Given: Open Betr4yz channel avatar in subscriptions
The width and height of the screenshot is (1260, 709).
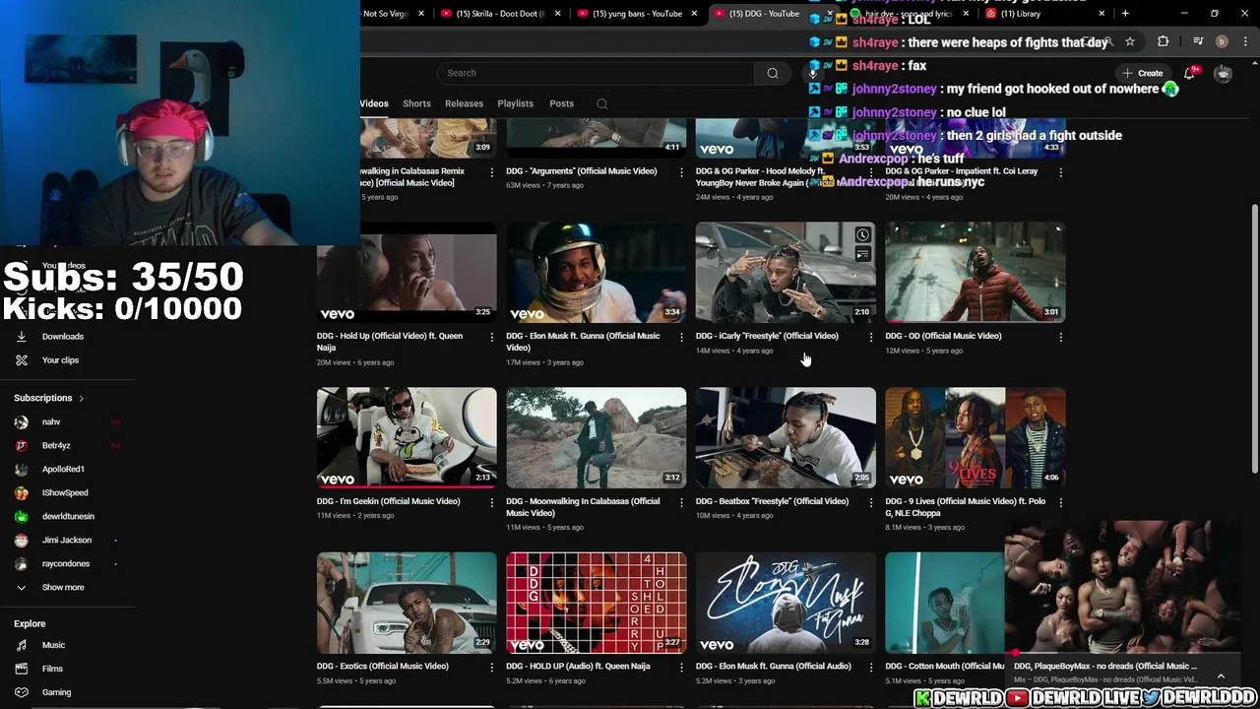Looking at the screenshot, I should coord(21,445).
